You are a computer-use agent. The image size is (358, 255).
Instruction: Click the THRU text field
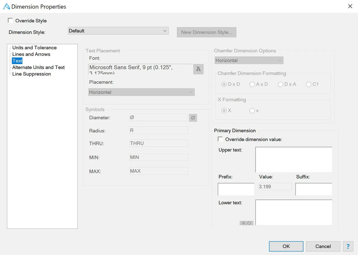point(159,143)
